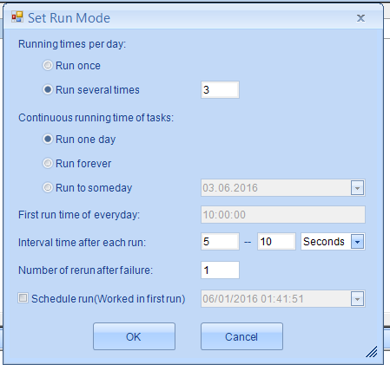Click the Set Run Mode app icon
This screenshot has height=371, width=390.
point(17,17)
